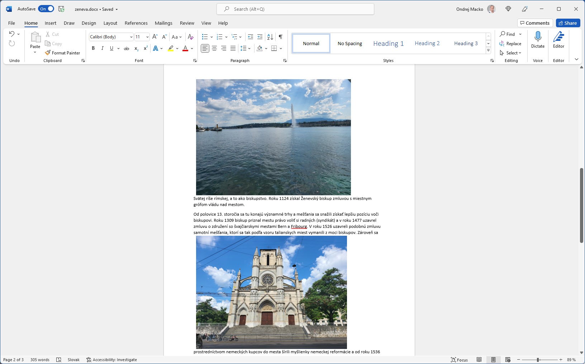Screen dimensions: 585x364
Task: Toggle Italic formatting
Action: tap(103, 48)
